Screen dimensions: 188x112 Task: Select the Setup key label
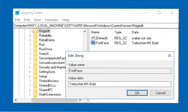[43, 76]
